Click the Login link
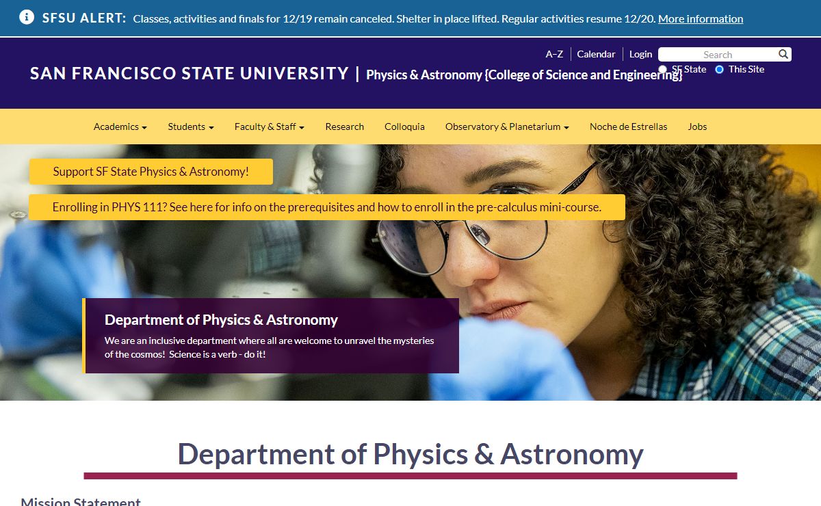The height and width of the screenshot is (506, 821). click(640, 54)
